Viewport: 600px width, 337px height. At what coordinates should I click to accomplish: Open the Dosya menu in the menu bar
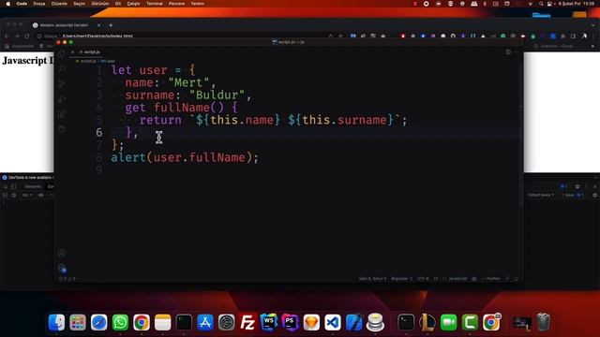(39, 4)
